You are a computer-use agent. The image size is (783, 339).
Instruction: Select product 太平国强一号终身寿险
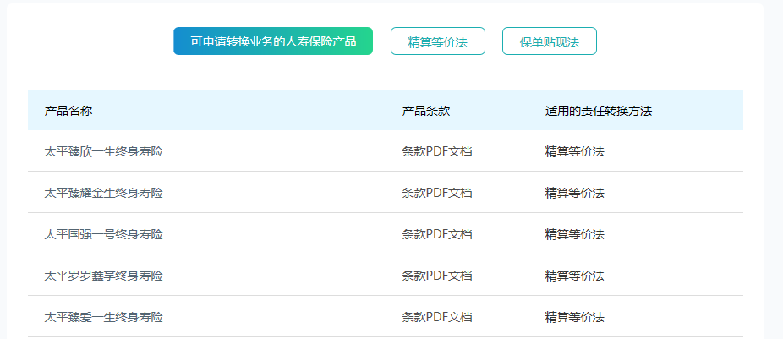coord(103,234)
